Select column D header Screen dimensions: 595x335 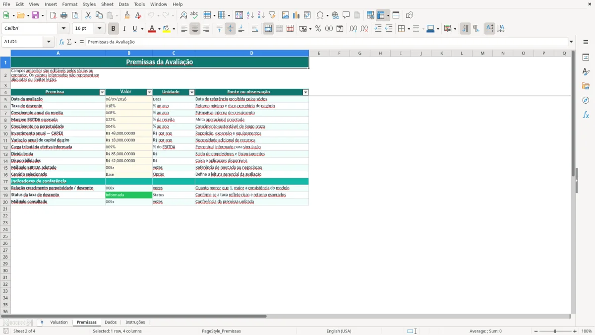pos(252,53)
